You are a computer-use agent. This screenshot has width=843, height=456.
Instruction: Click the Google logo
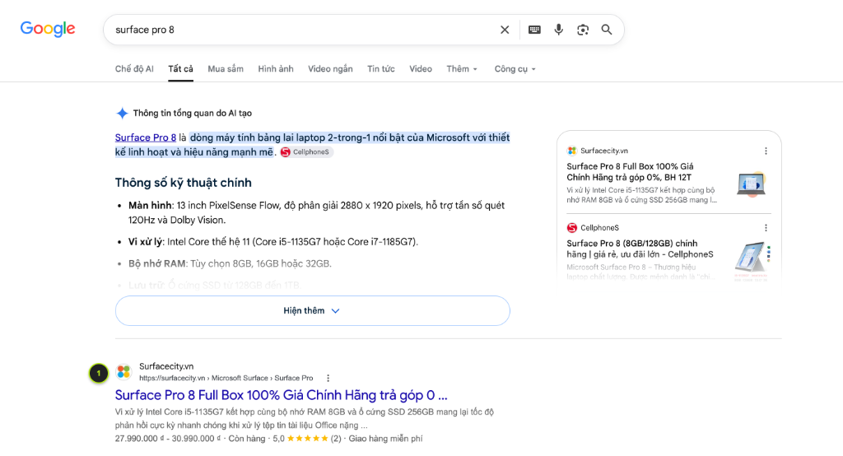click(48, 29)
